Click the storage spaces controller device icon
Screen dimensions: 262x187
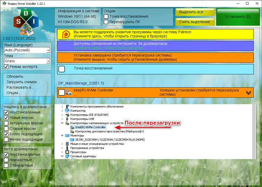point(72,132)
